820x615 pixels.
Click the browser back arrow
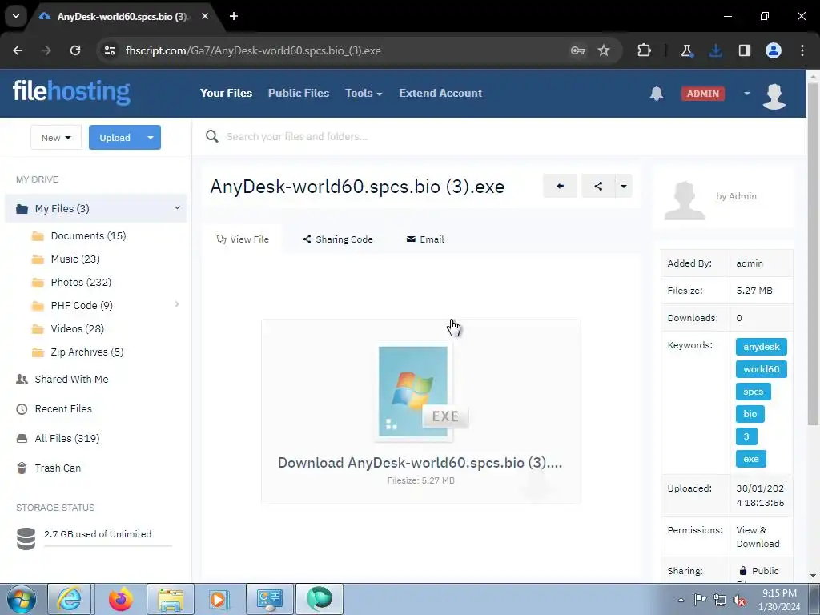pos(18,50)
